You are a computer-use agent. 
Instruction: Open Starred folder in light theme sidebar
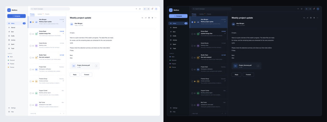click(17, 27)
